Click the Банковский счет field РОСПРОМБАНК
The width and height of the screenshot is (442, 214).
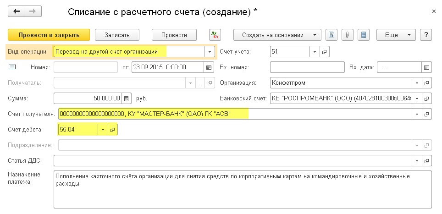[x=341, y=99]
